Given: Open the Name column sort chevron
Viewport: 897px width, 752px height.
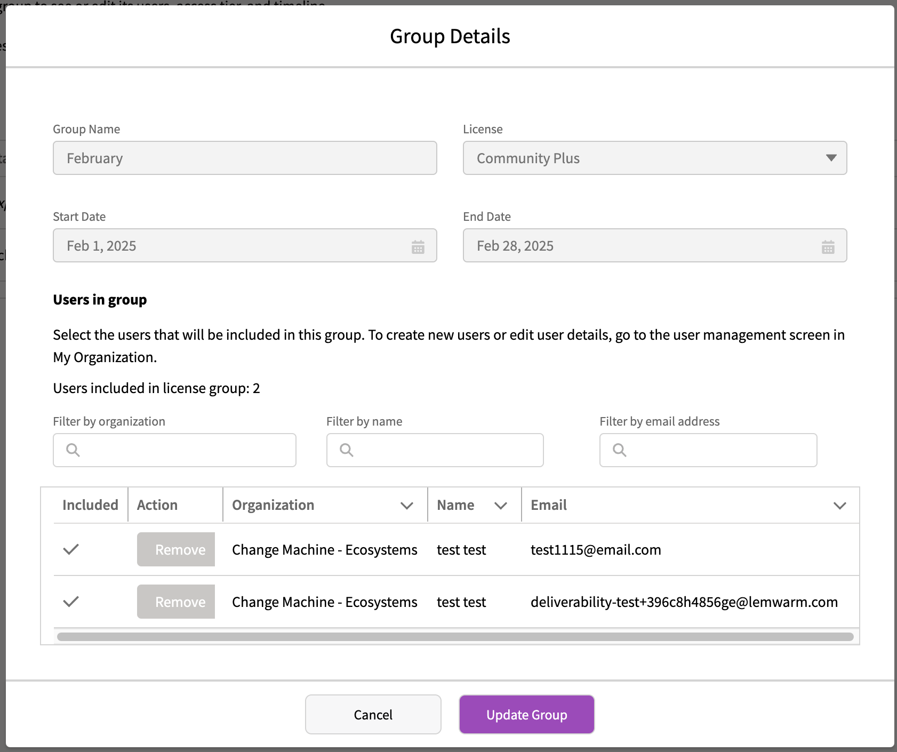Looking at the screenshot, I should point(500,506).
